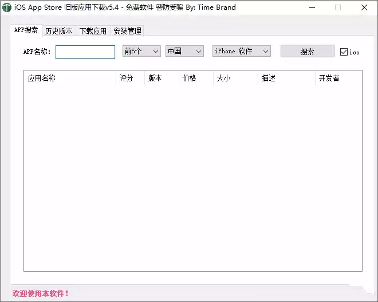Open the 历史版本 tab
Image resolution: width=378 pixels, height=302 pixels.
pos(59,31)
